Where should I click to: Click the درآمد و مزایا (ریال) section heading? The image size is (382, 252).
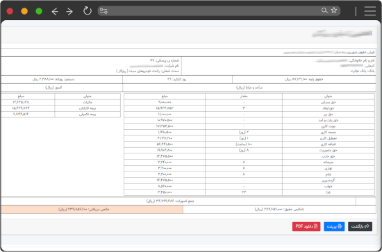[x=249, y=87]
